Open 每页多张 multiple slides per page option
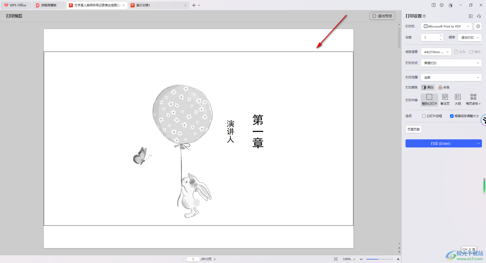Screen dimensions: 486x263 pyautogui.click(x=473, y=100)
